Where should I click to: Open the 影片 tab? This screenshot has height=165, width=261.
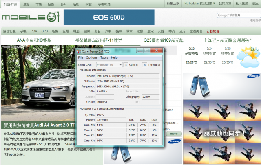pyautogui.click(x=64, y=4)
